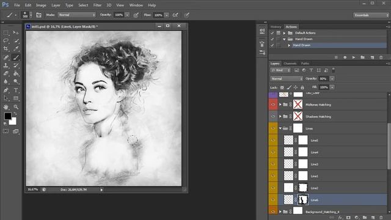Select the Eraser tool
391x220 pixels.
(6, 73)
